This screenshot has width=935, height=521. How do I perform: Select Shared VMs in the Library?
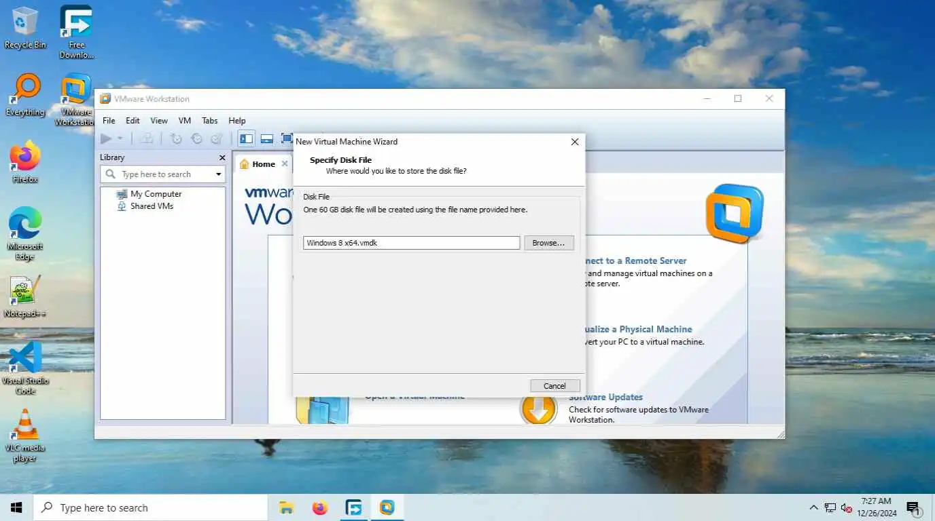[x=145, y=206]
